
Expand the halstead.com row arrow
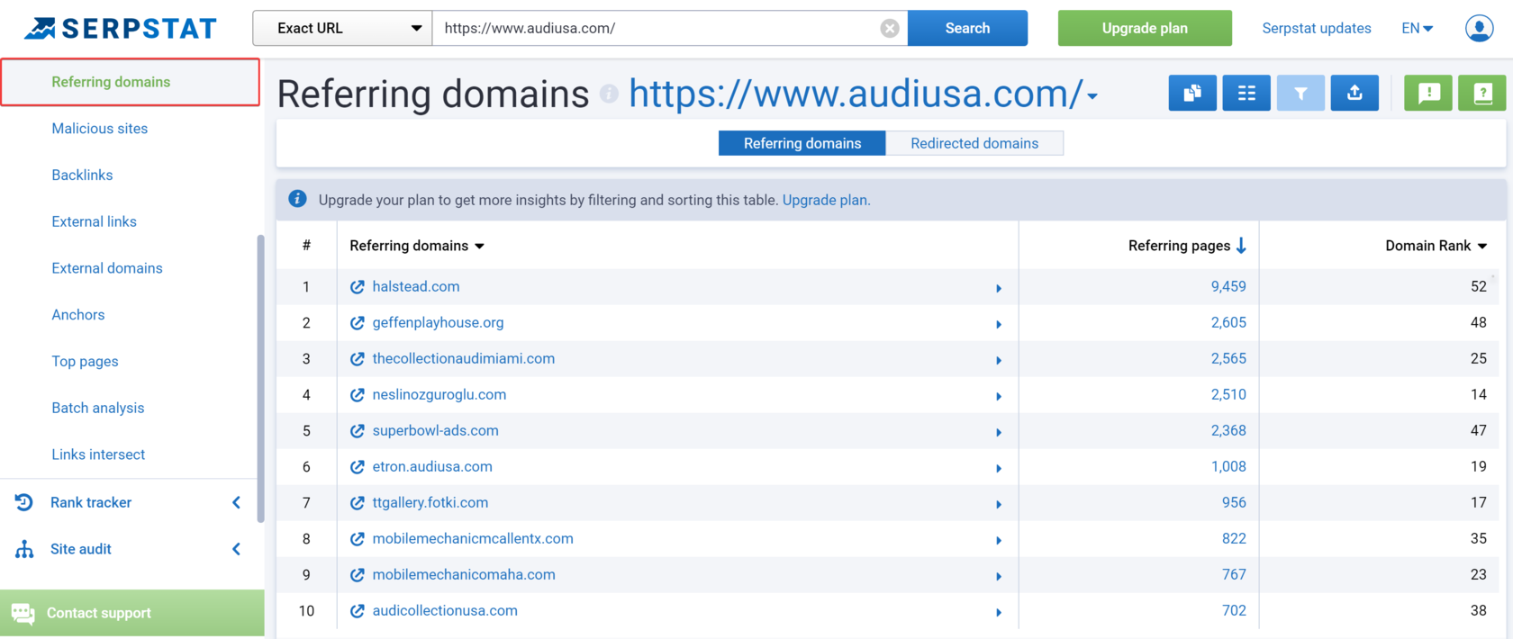[x=999, y=288]
